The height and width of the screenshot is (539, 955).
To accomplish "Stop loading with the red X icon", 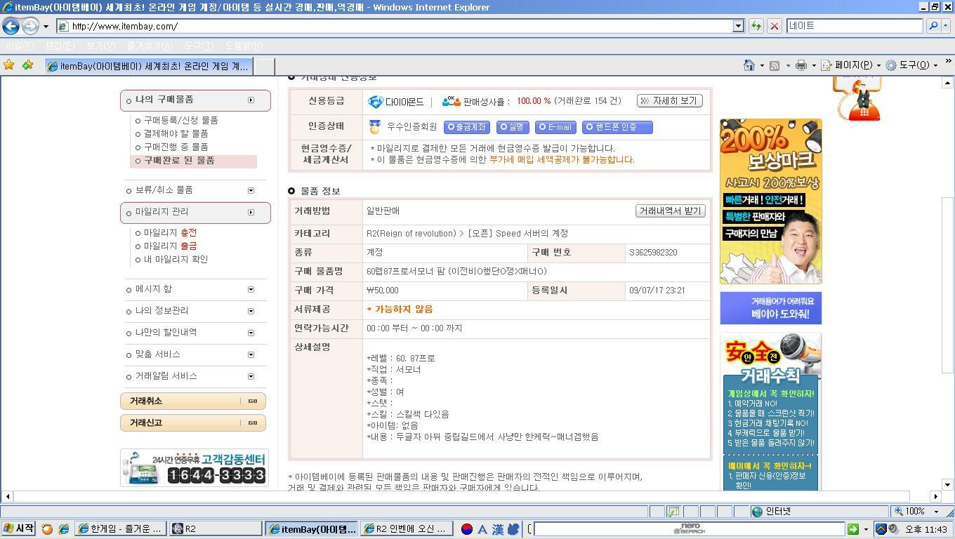I will (x=774, y=26).
